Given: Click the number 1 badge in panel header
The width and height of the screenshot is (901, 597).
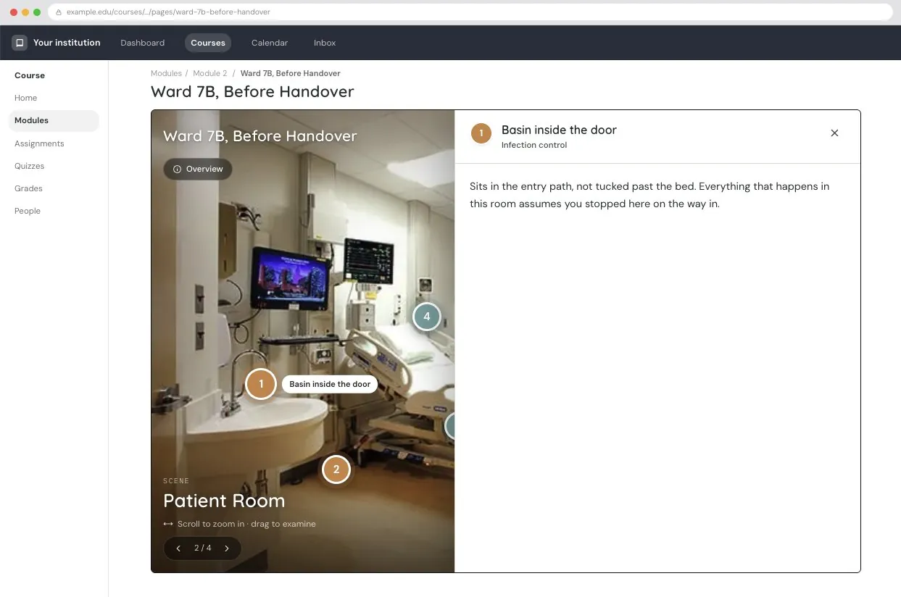Looking at the screenshot, I should coord(481,133).
